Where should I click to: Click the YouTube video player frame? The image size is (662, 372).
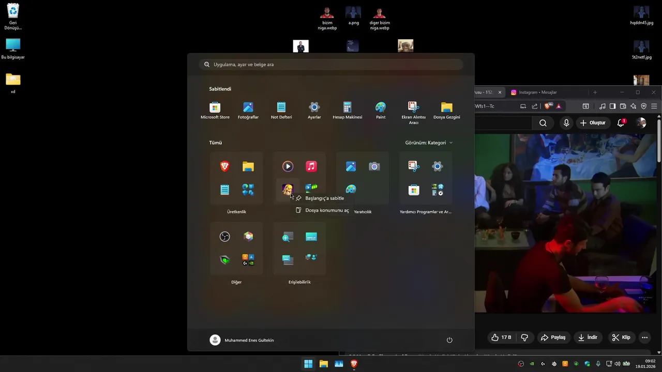coord(566,223)
